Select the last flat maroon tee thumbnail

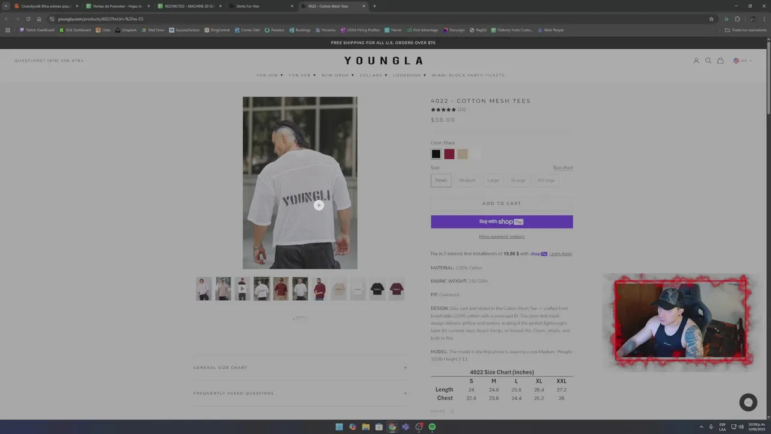point(396,289)
